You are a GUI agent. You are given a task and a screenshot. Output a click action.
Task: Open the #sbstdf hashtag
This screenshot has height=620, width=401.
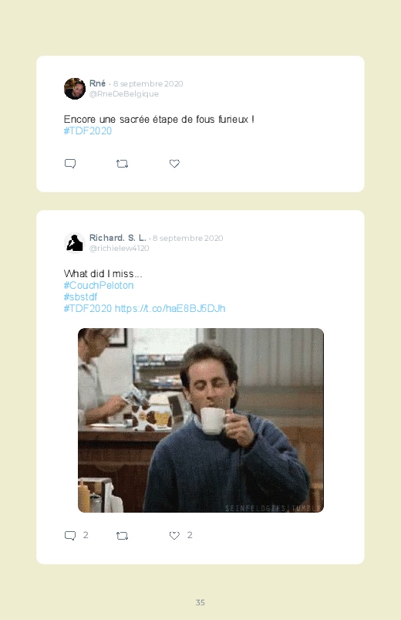pyautogui.click(x=80, y=296)
